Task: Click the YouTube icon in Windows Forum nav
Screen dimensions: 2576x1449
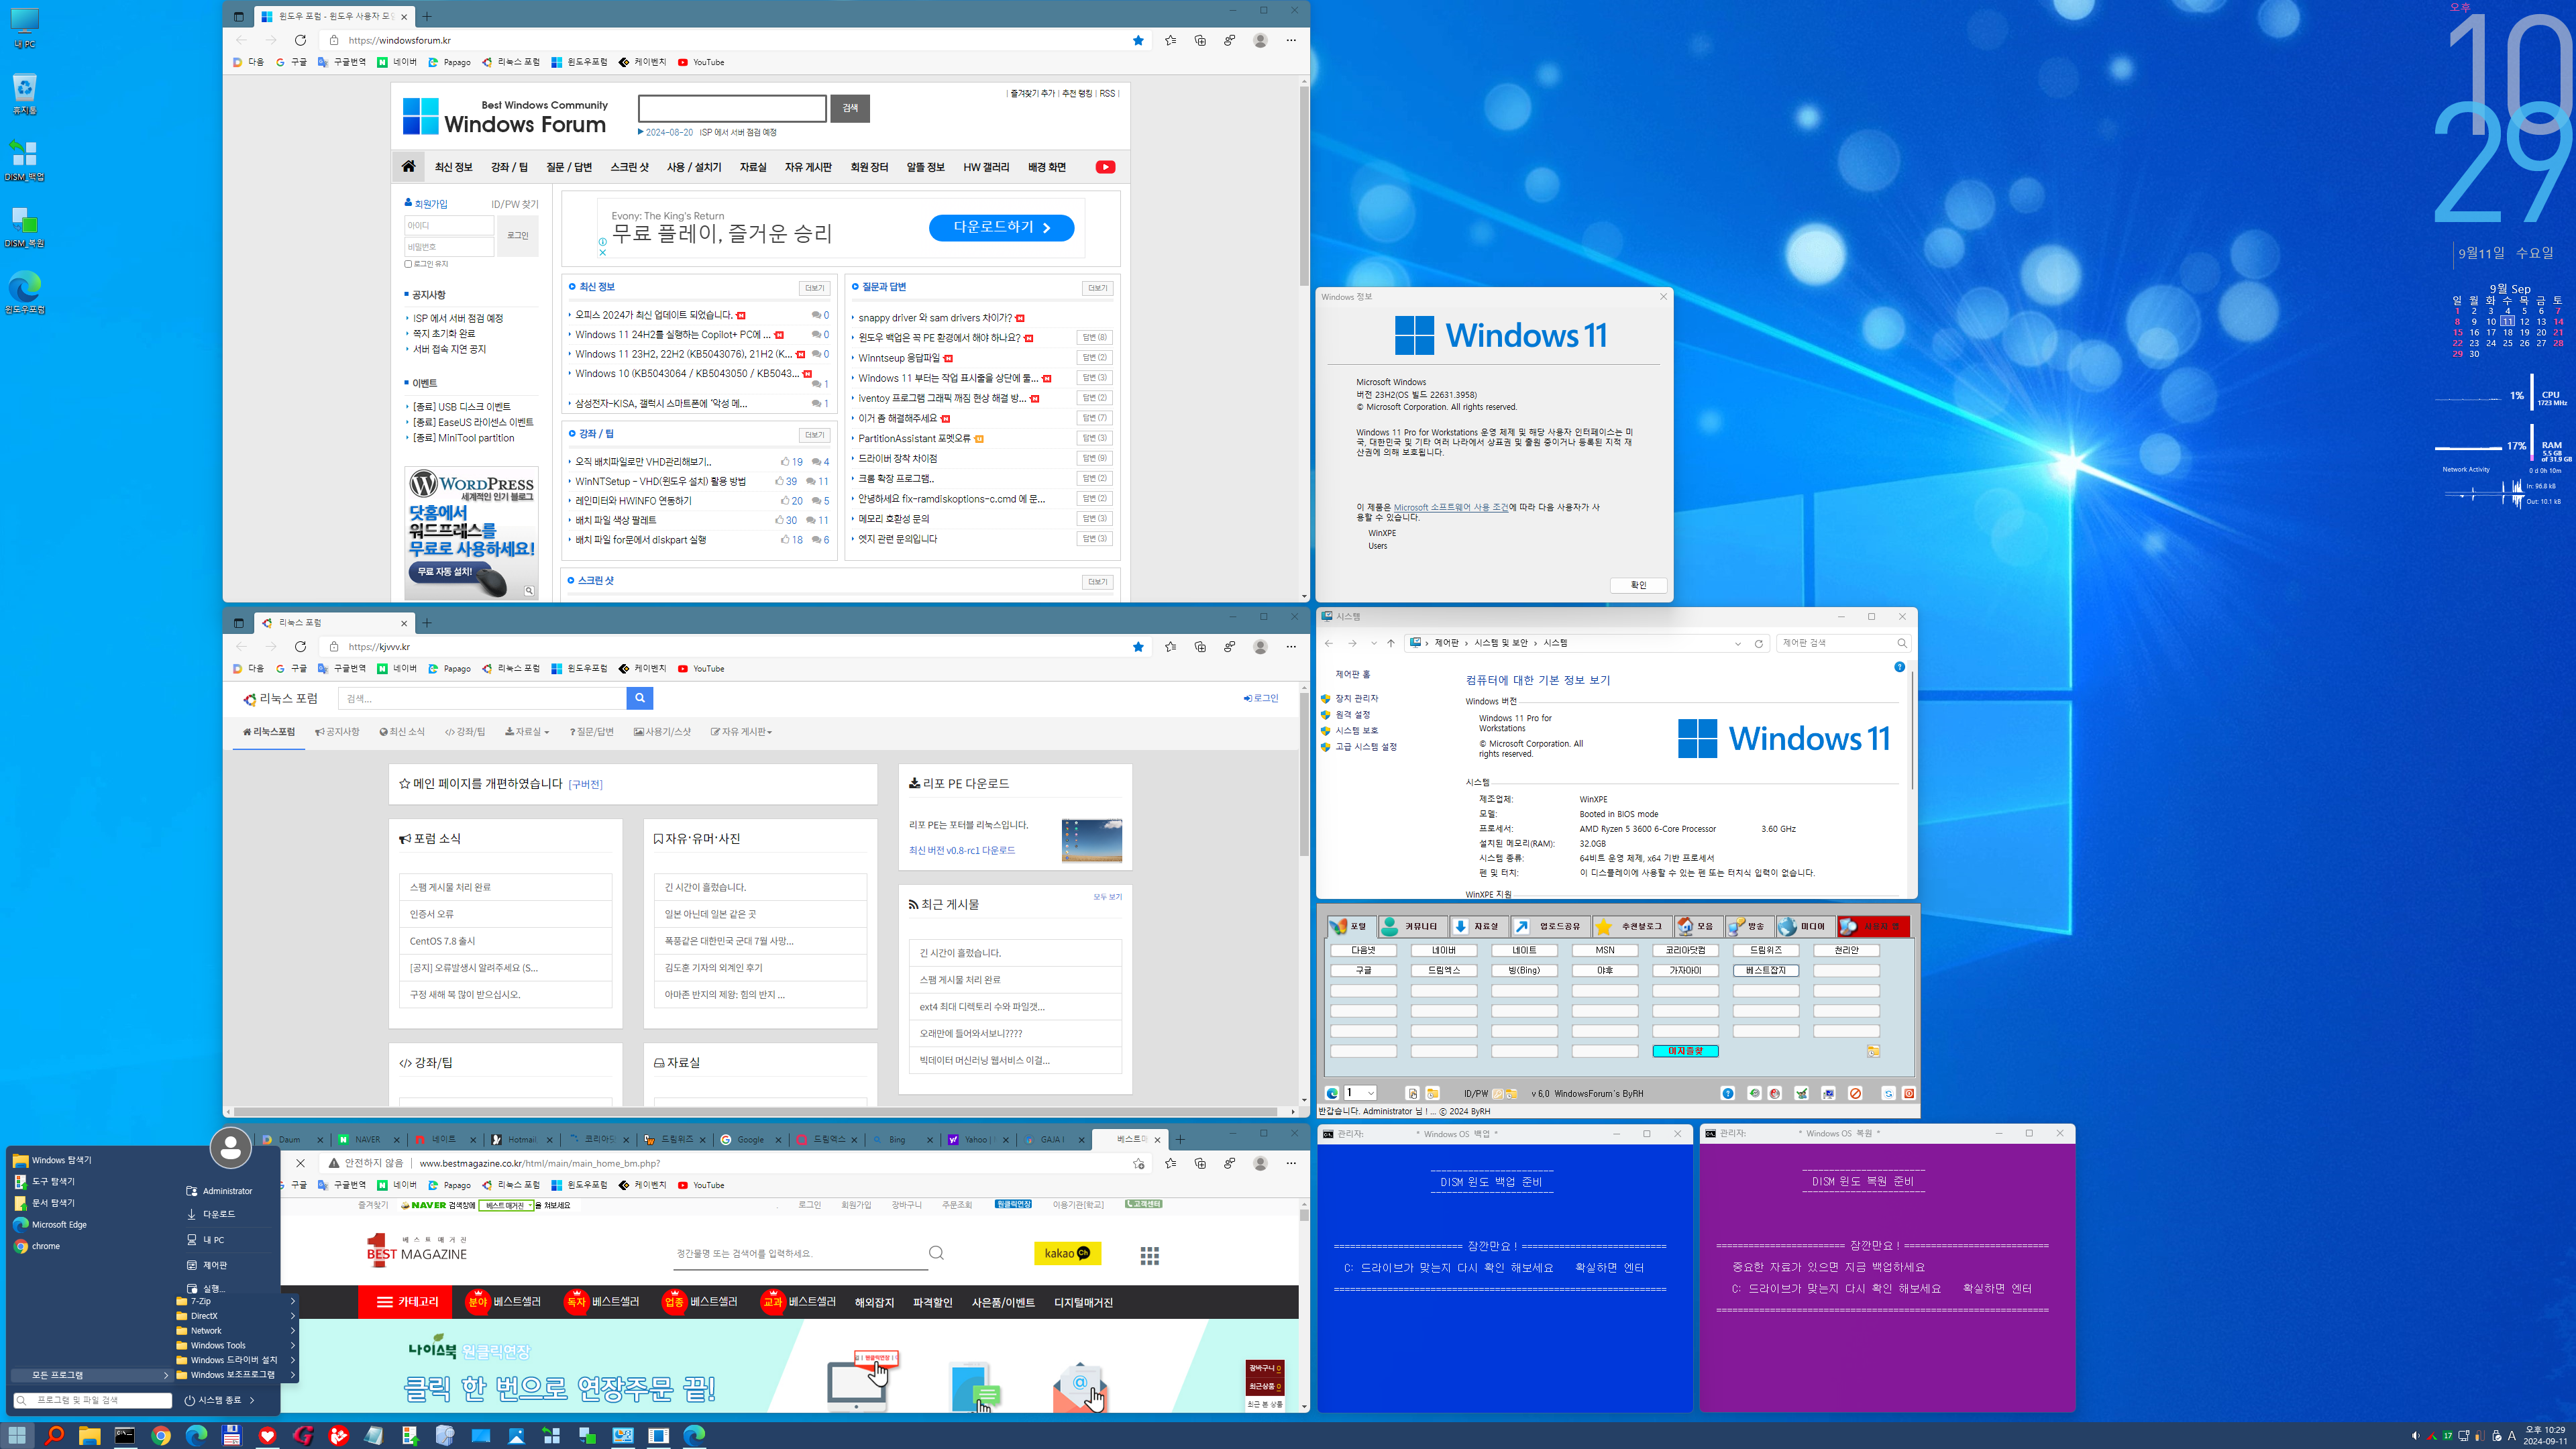Action: (x=1105, y=167)
